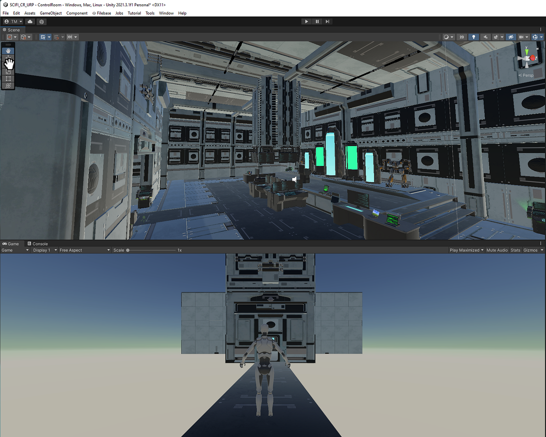Click the handle rotation global/local icon

23,37
